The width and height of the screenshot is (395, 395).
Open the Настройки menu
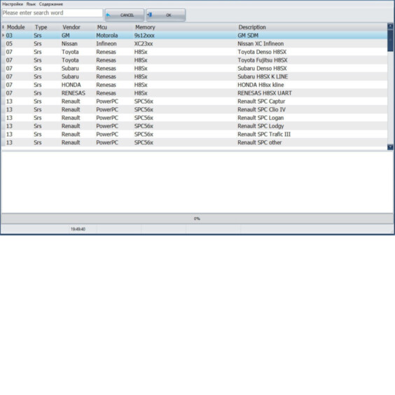(x=13, y=4)
